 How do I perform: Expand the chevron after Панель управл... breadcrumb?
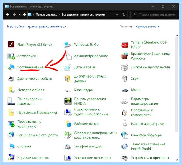[x=59, y=15]
